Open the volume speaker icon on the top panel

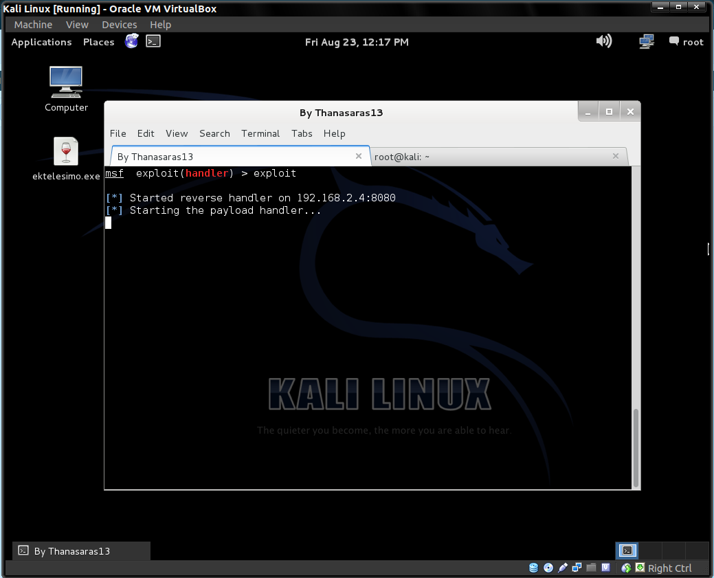[604, 41]
